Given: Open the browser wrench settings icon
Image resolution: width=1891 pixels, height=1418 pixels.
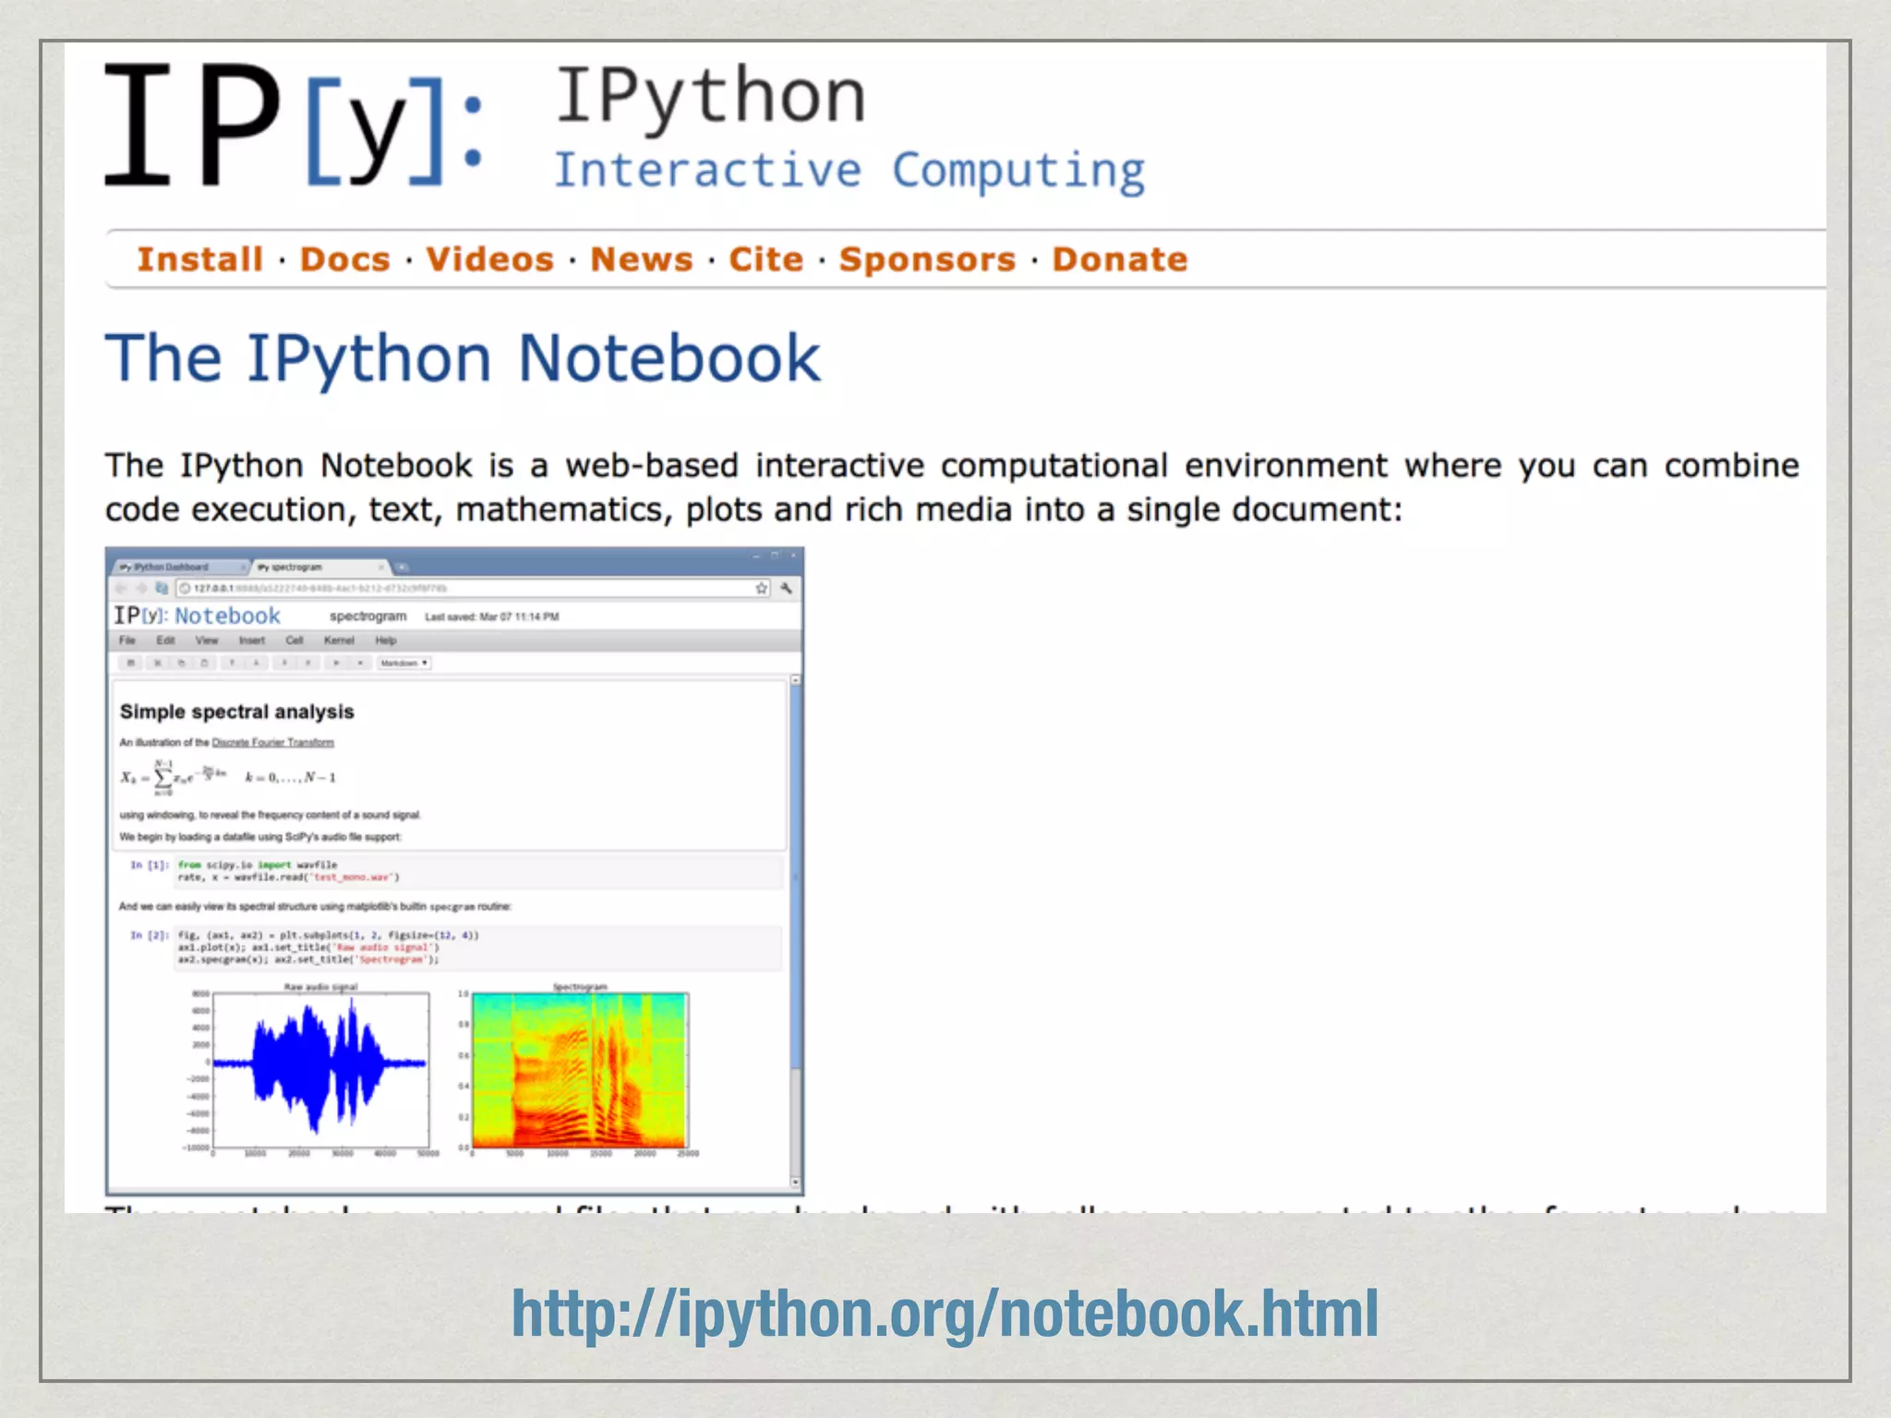Looking at the screenshot, I should click(787, 588).
